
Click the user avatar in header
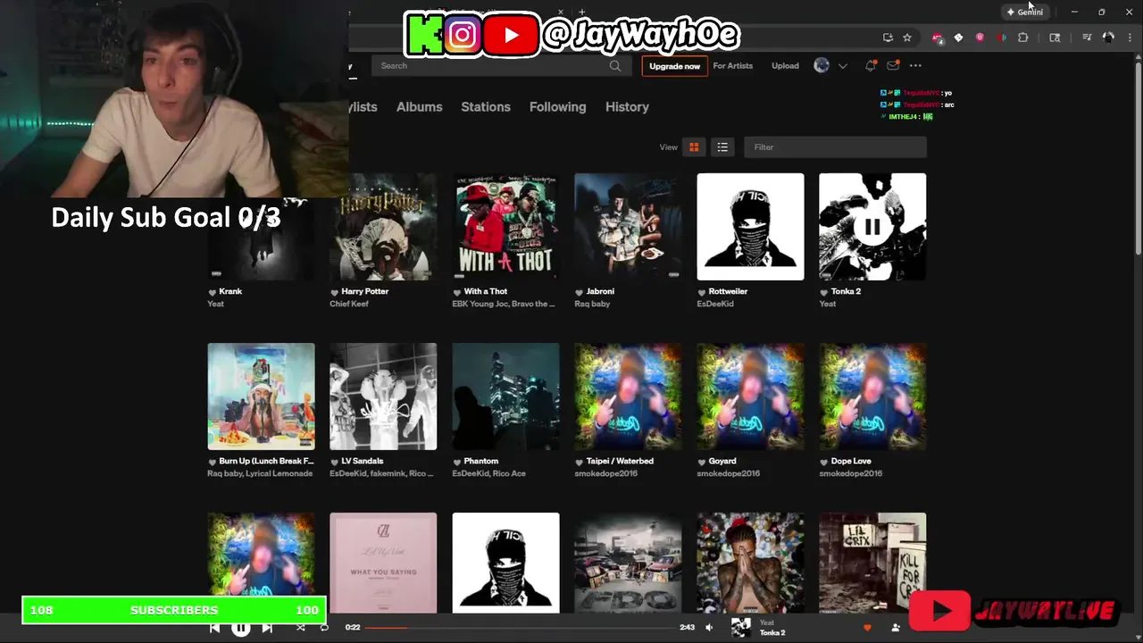point(822,65)
